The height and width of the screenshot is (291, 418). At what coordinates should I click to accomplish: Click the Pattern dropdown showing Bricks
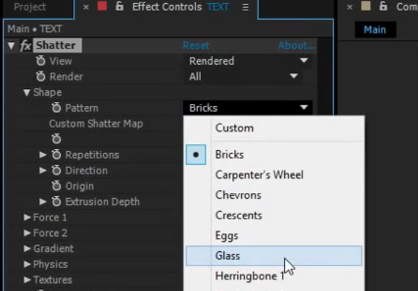point(248,108)
